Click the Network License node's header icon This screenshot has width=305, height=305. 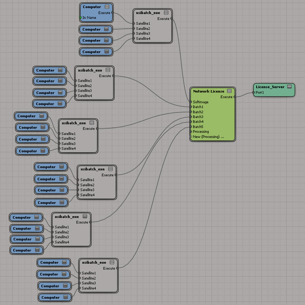point(229,91)
